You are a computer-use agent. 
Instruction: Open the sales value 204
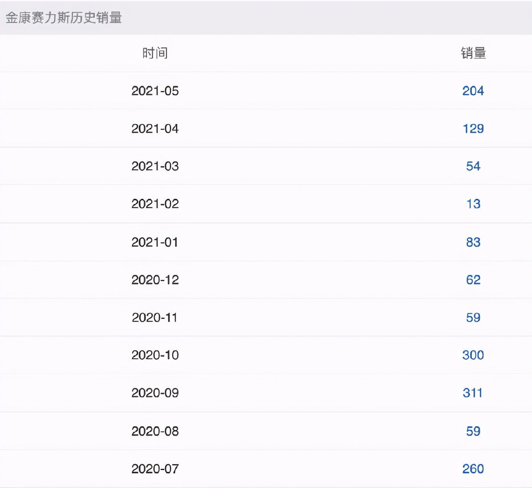473,91
